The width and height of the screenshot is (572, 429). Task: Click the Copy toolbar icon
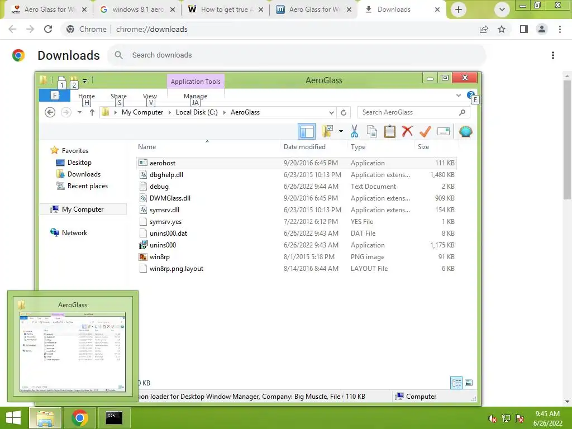coord(371,131)
